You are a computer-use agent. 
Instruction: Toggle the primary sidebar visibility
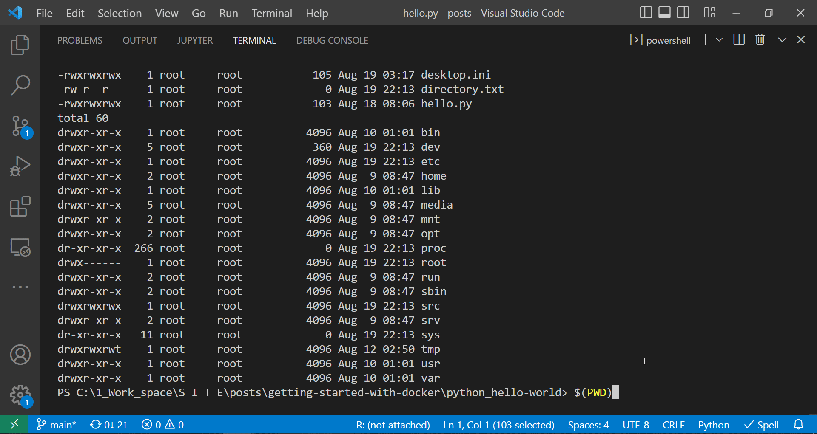coord(645,13)
